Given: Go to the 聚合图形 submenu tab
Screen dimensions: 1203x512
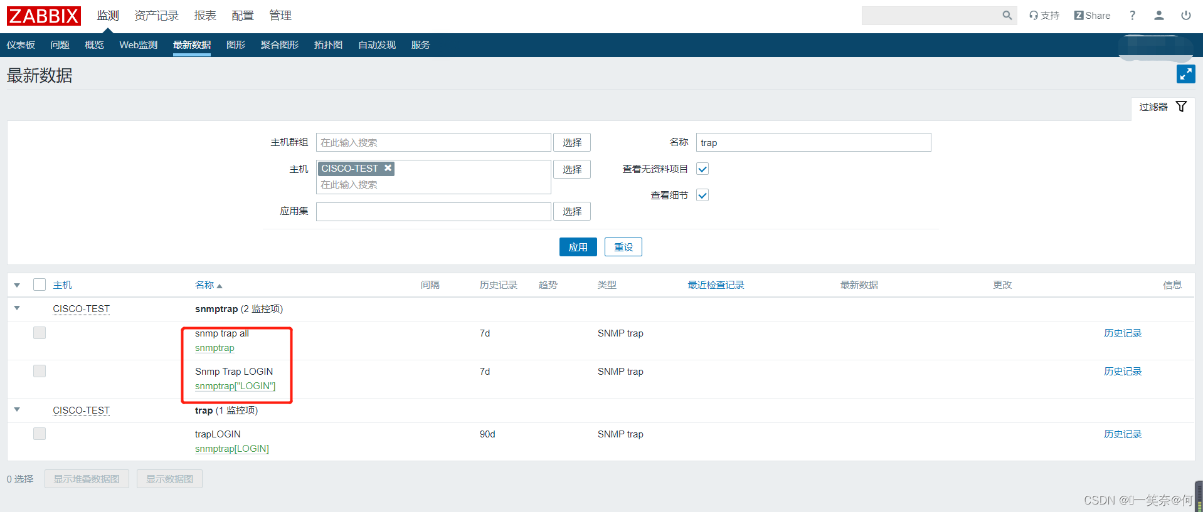Looking at the screenshot, I should click(280, 45).
